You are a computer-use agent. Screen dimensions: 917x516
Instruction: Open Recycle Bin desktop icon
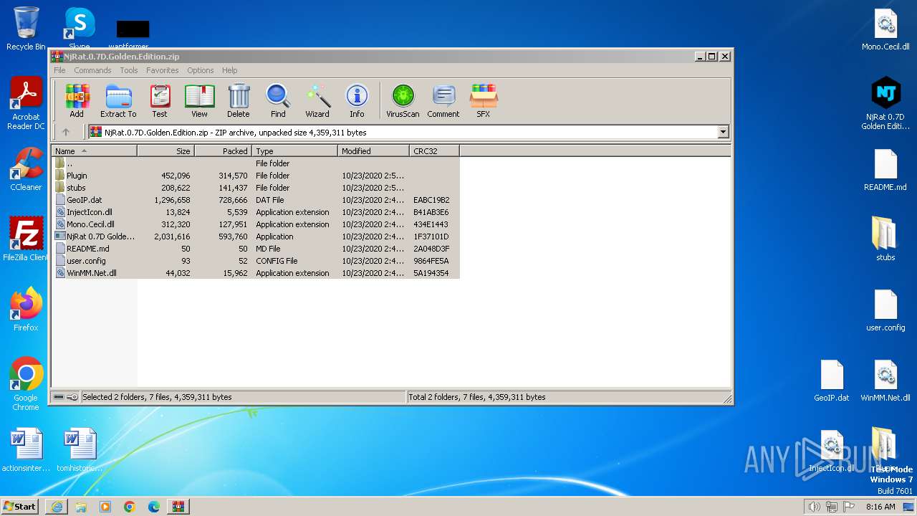point(26,29)
